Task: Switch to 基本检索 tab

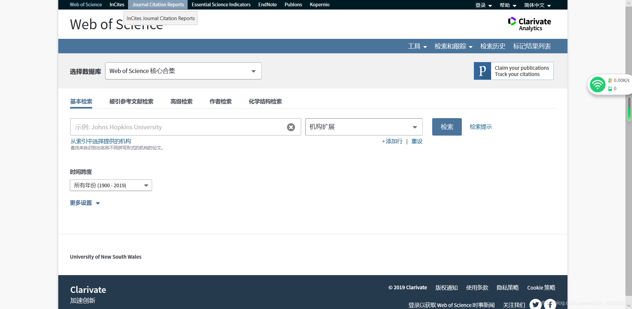Action: pyautogui.click(x=81, y=102)
